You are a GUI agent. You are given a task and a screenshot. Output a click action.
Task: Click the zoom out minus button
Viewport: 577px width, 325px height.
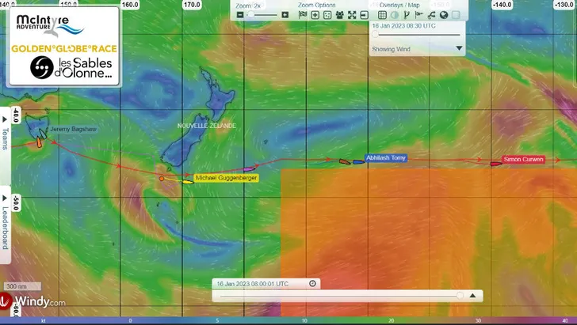coord(240,15)
